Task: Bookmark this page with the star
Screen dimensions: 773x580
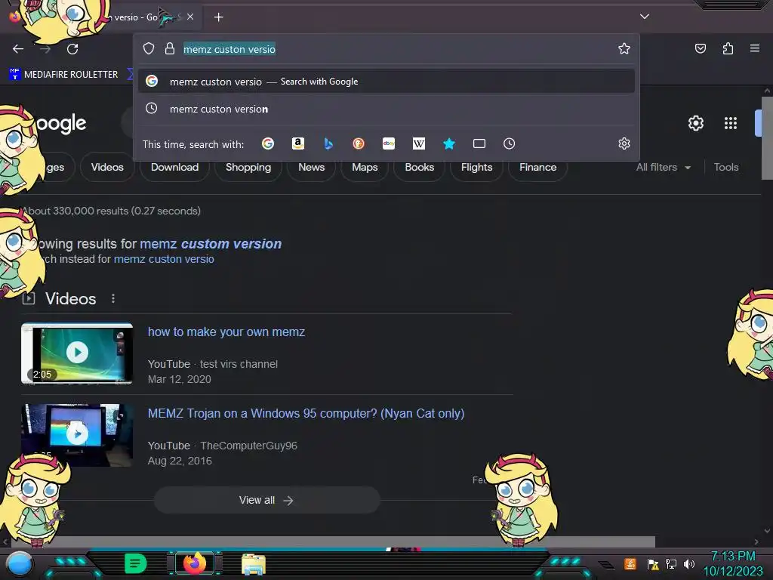Action: point(624,48)
